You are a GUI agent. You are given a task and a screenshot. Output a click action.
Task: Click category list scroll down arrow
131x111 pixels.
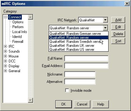(x=30, y=100)
